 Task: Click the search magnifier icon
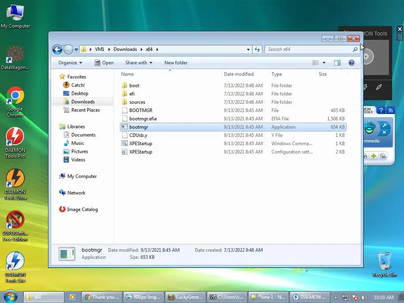click(x=355, y=49)
